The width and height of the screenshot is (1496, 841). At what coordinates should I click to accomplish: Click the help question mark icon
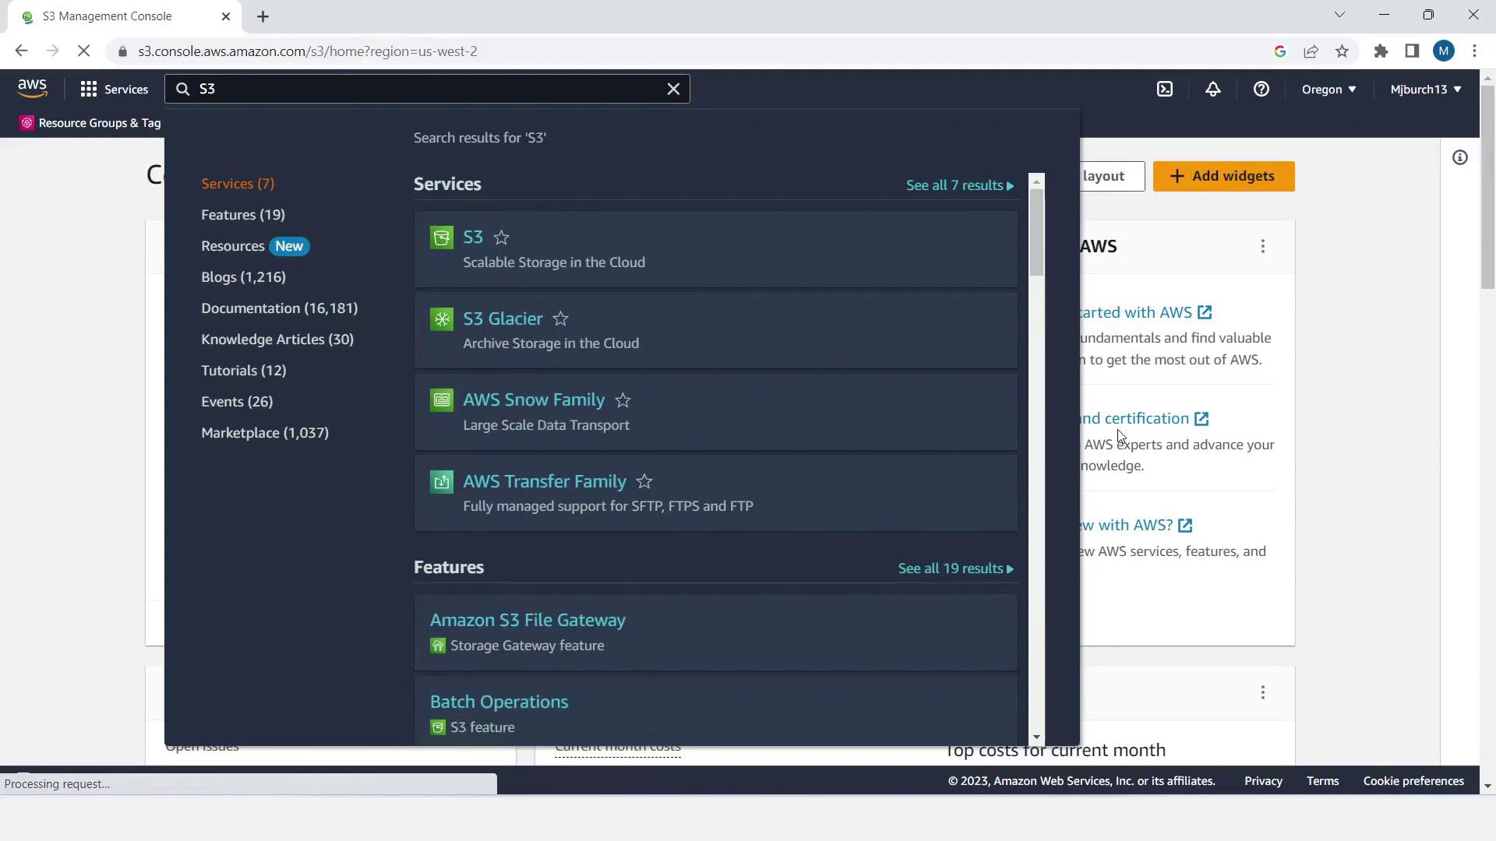point(1261,89)
